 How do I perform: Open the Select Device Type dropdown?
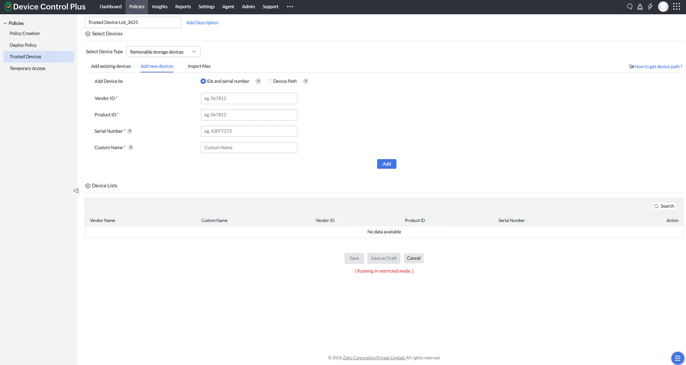(163, 52)
